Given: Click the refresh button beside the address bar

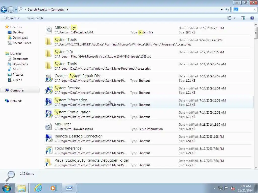Looking at the screenshot, I should (x=228, y=10).
